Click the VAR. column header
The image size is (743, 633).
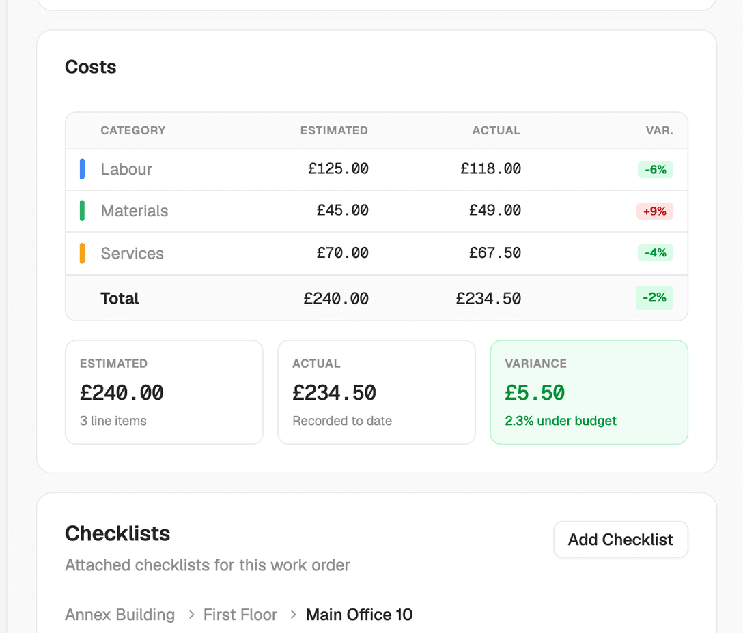[659, 130]
